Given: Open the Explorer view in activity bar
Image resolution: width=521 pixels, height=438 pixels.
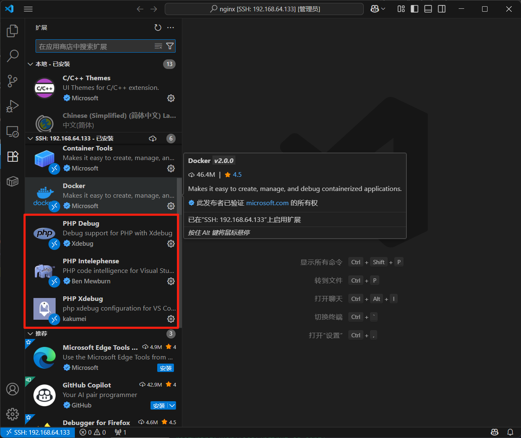Looking at the screenshot, I should pos(13,31).
